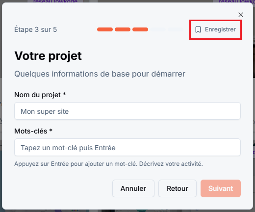Click the Mots-clés field label

(x=33, y=131)
